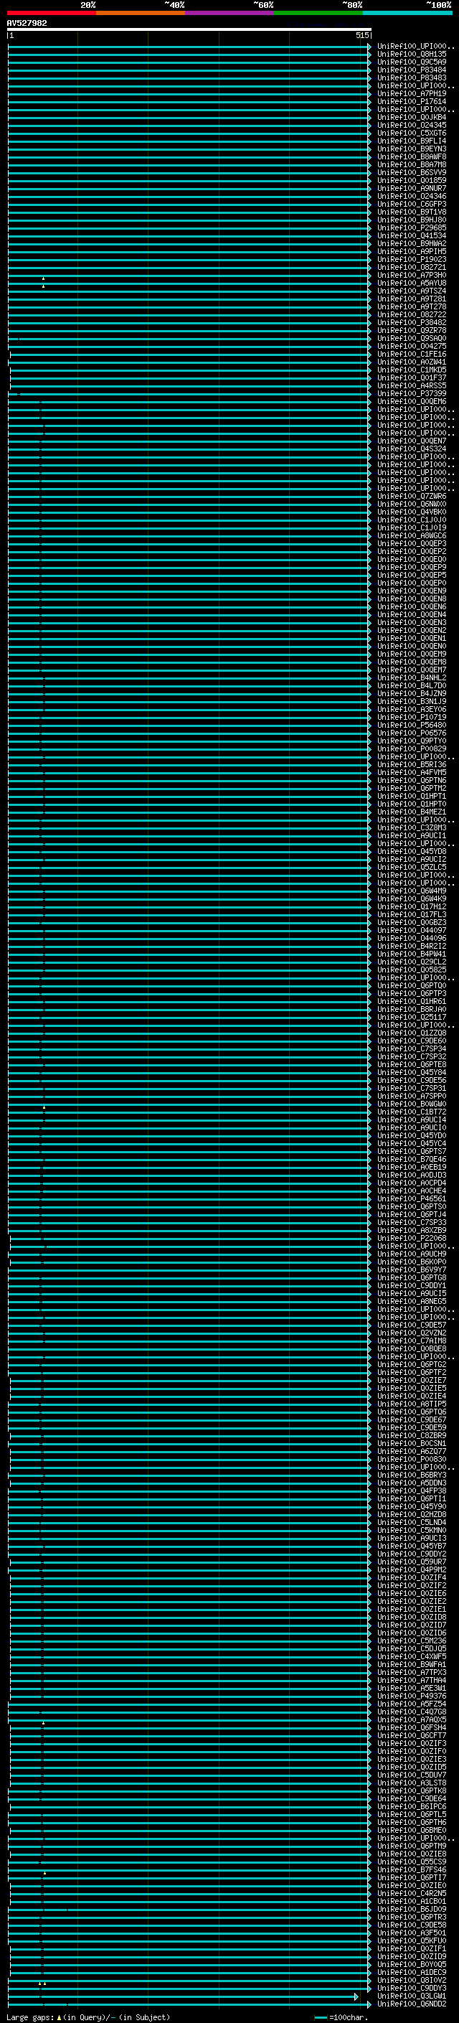Select the query name AV527982
The width and height of the screenshot is (459, 2023).
[27, 24]
